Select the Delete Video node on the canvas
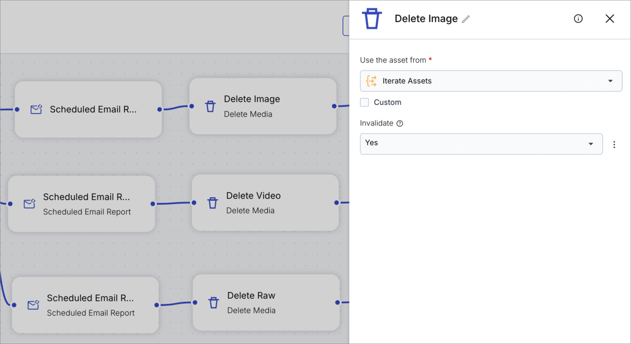Image resolution: width=631 pixels, height=344 pixels. (x=266, y=203)
